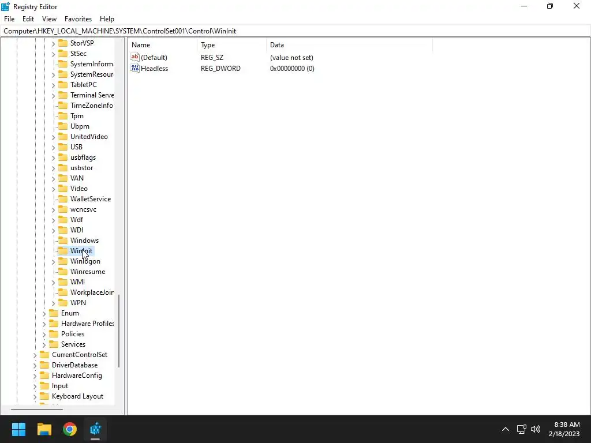
Task: Expand the WMI key
Action: 53,282
